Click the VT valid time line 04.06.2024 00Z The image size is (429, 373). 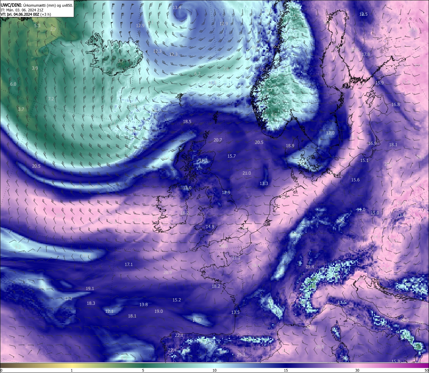click(x=26, y=14)
